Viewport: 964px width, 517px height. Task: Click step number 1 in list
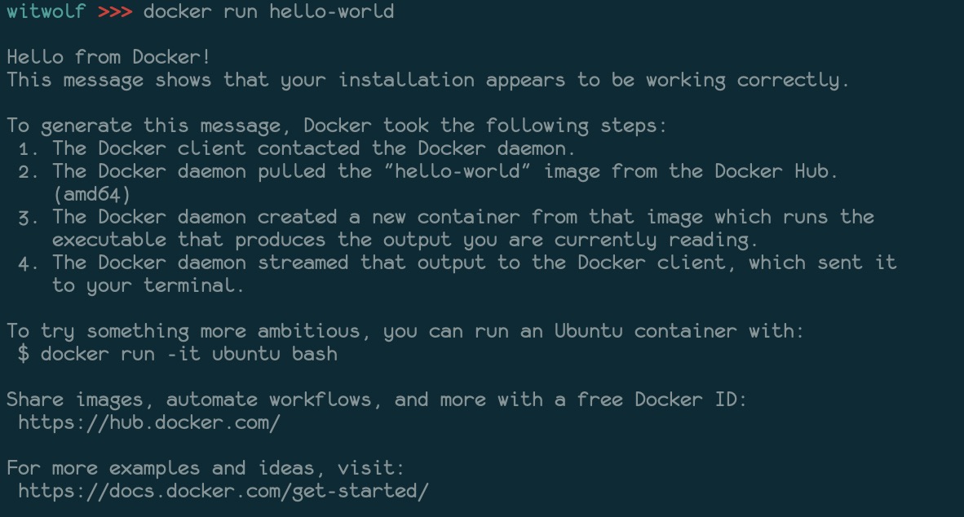(28, 148)
